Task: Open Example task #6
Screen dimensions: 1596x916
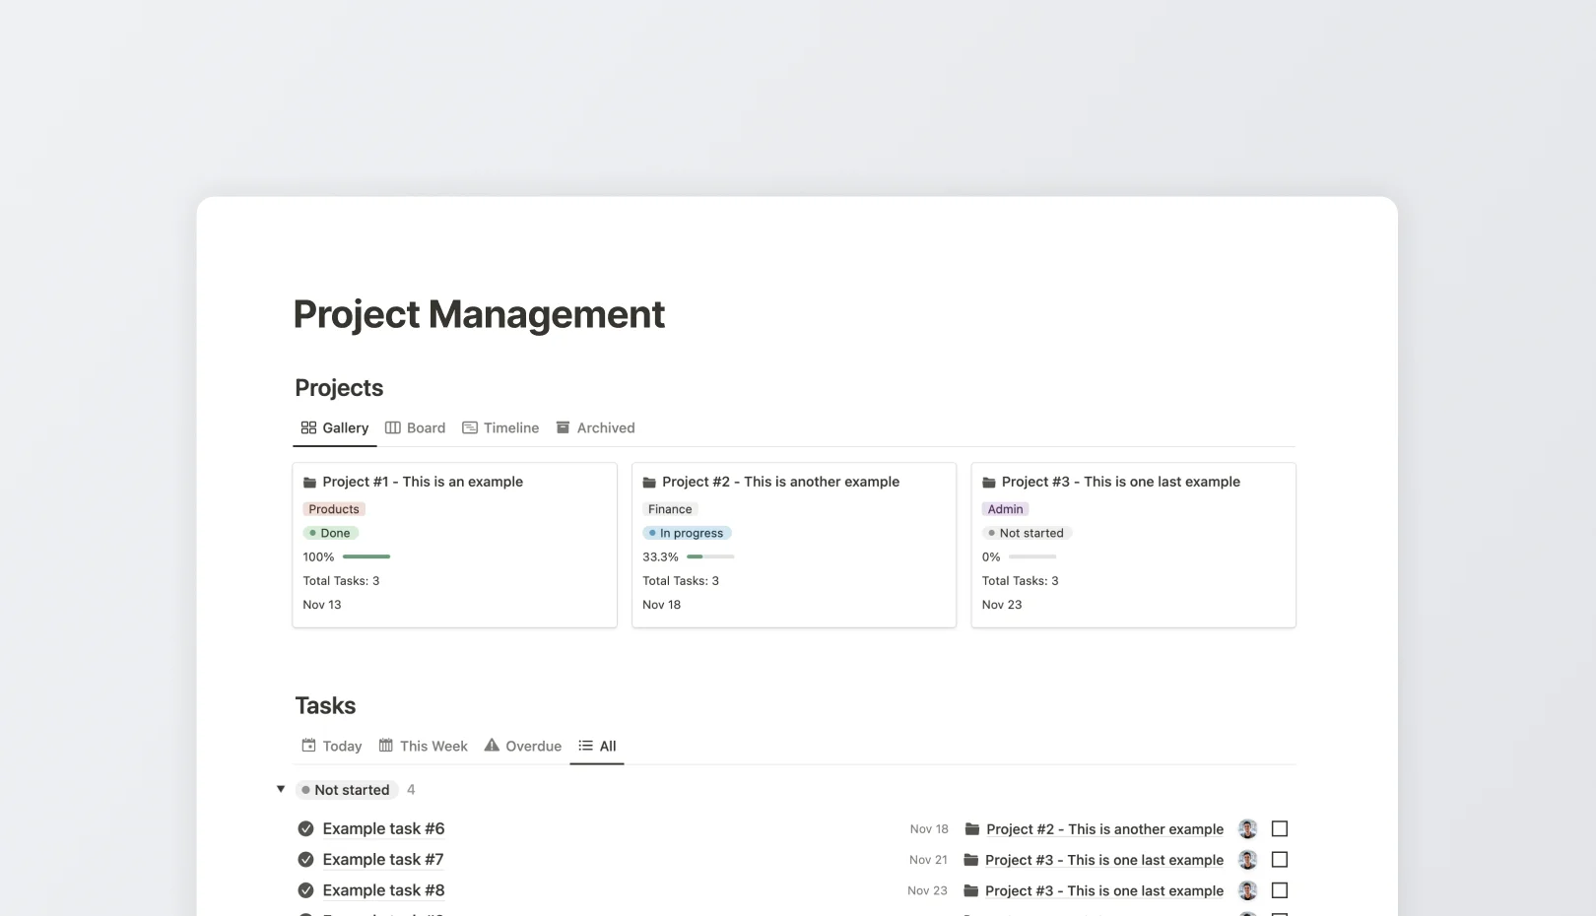Action: click(x=383, y=828)
